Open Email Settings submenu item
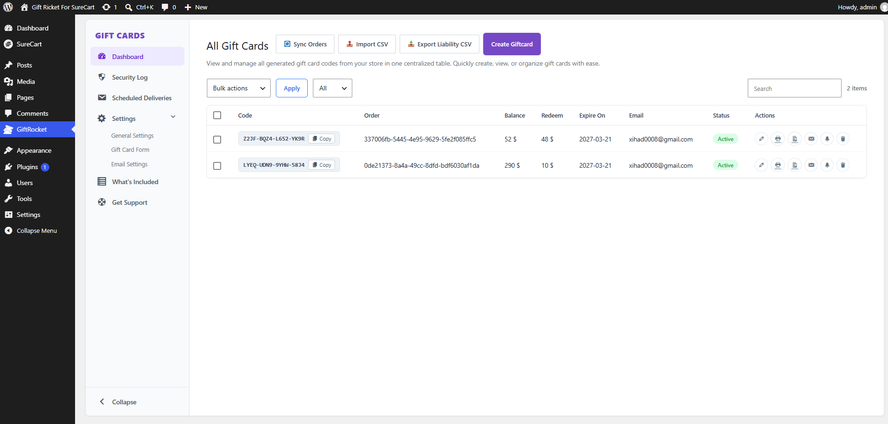This screenshot has width=888, height=424. [129, 164]
